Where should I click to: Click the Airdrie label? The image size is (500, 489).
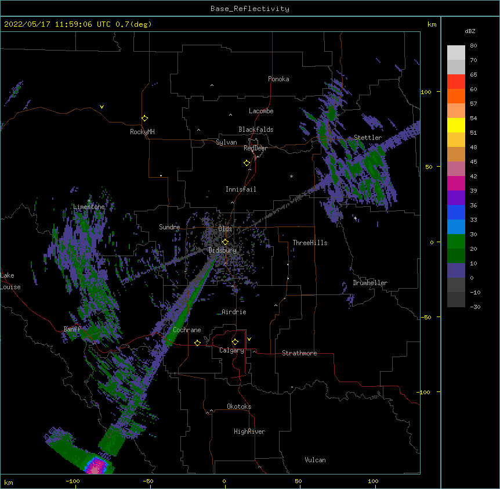pyautogui.click(x=234, y=312)
